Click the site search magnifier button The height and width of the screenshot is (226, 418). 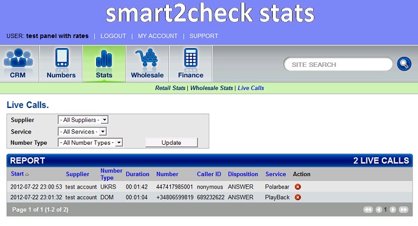click(x=404, y=64)
